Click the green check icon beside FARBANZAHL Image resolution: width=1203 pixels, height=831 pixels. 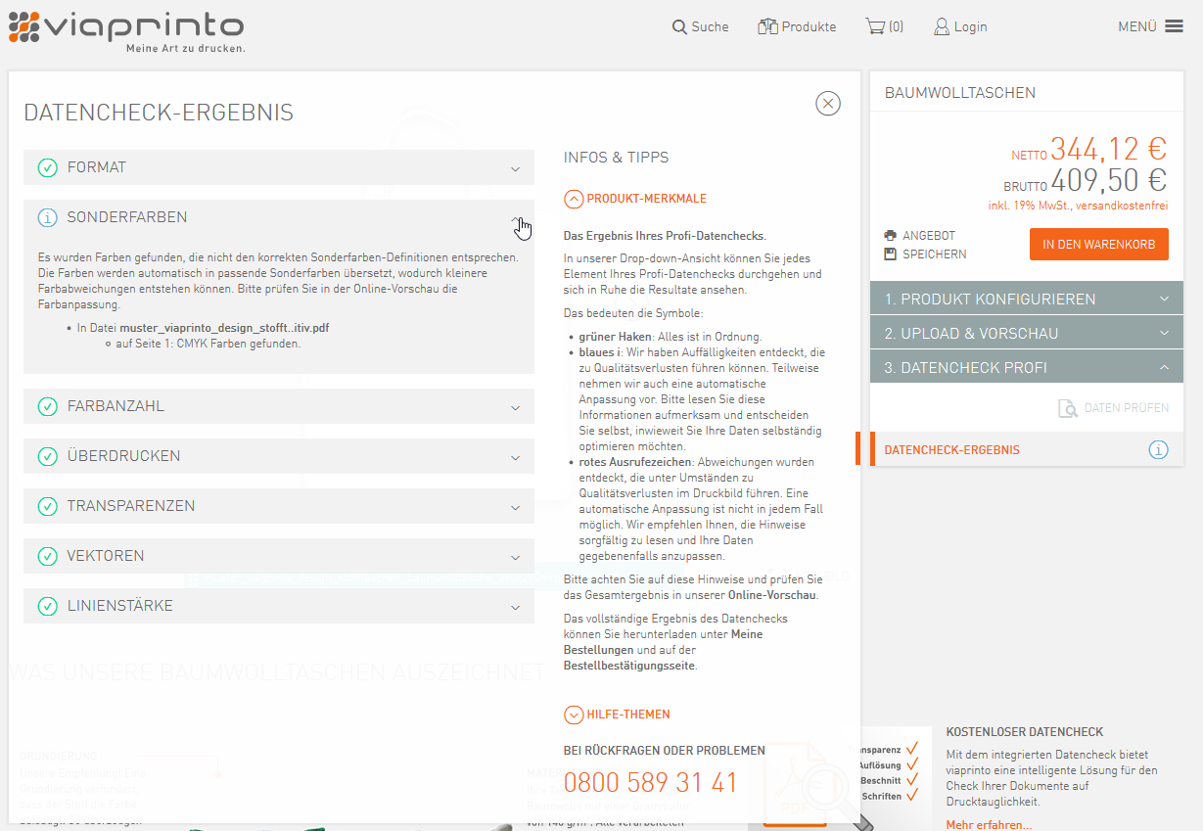pyautogui.click(x=47, y=406)
